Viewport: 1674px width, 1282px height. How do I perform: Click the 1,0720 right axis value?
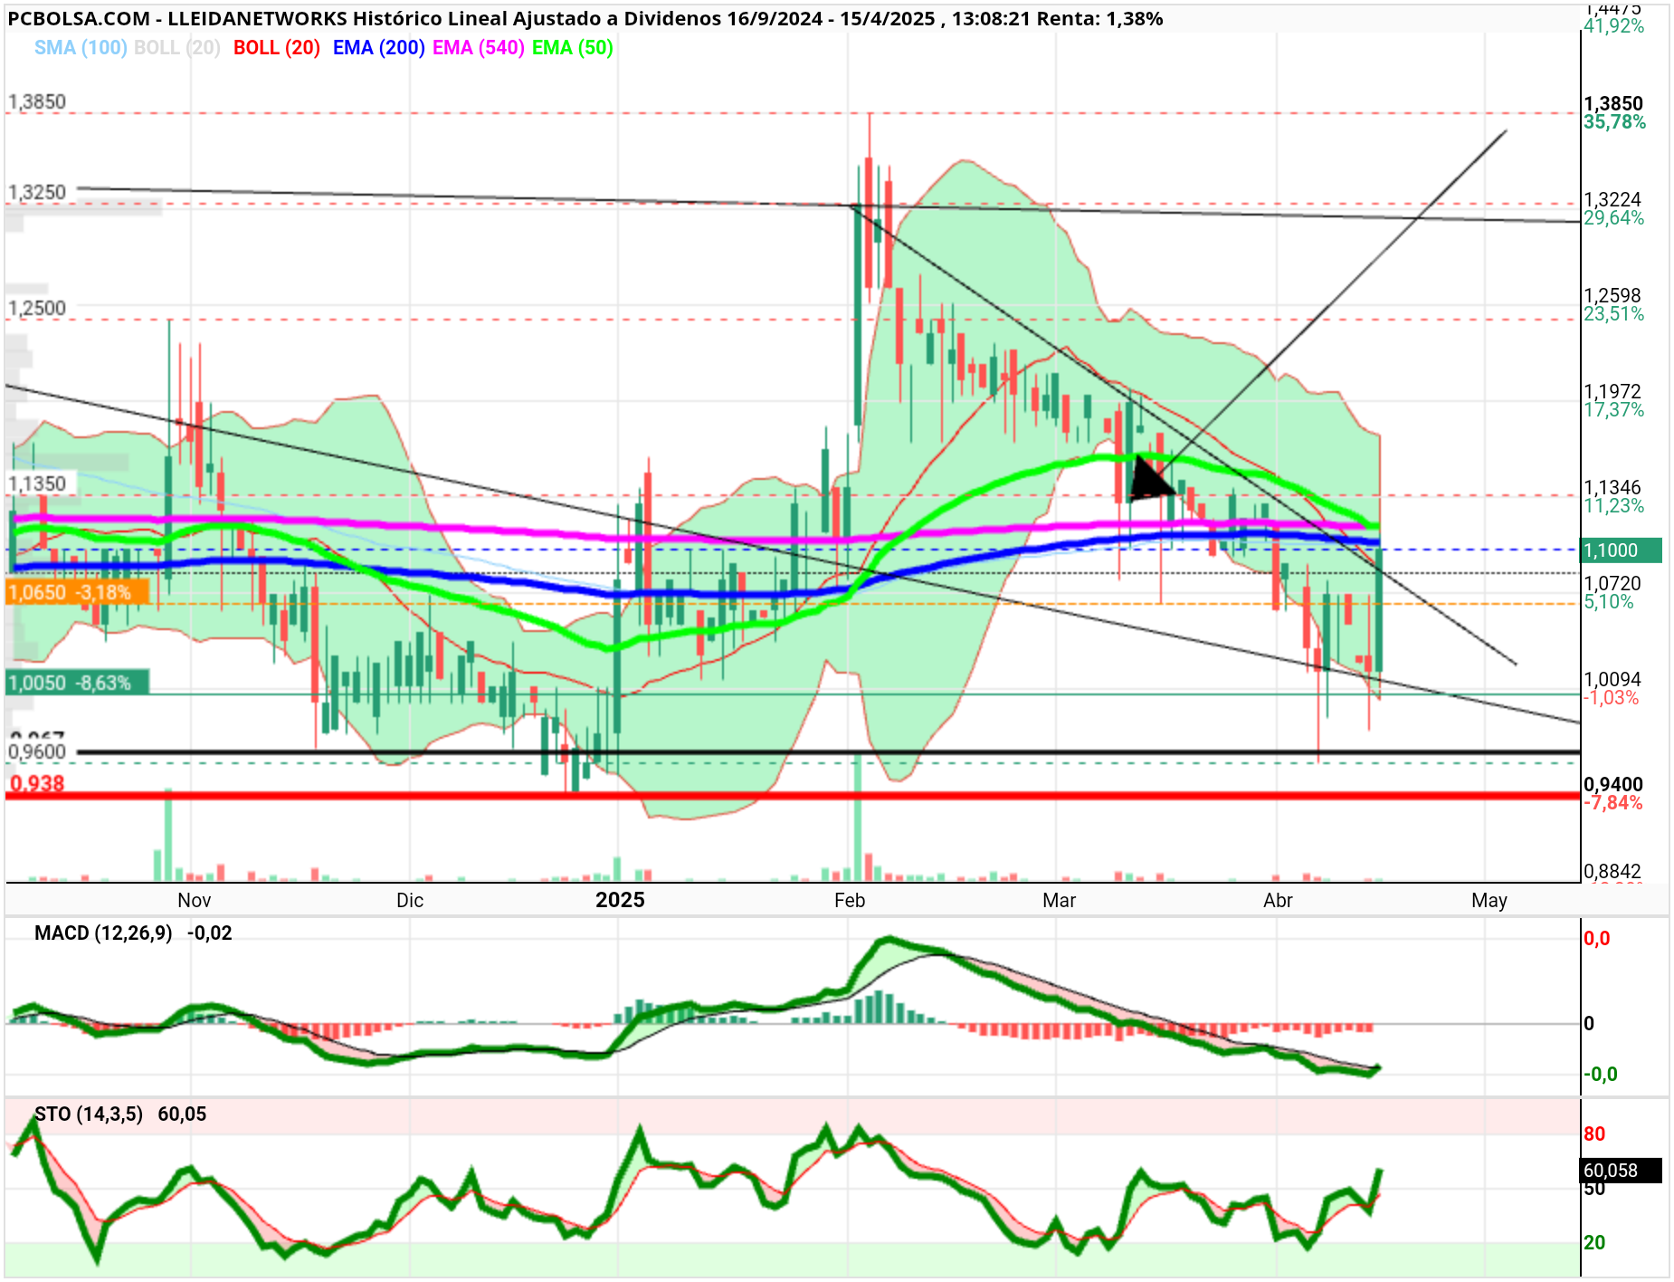(x=1612, y=583)
